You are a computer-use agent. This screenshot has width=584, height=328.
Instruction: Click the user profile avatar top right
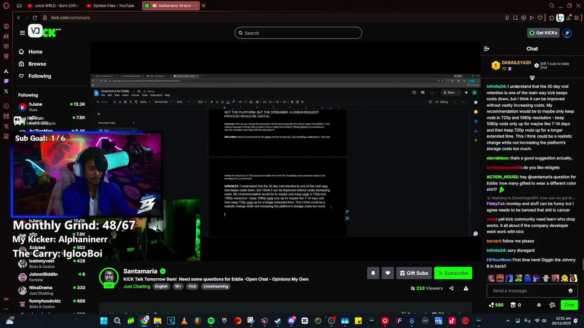pos(567,33)
